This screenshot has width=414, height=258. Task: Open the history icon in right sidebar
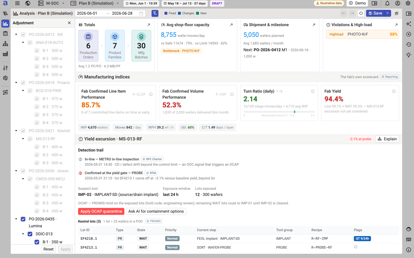point(409,44)
